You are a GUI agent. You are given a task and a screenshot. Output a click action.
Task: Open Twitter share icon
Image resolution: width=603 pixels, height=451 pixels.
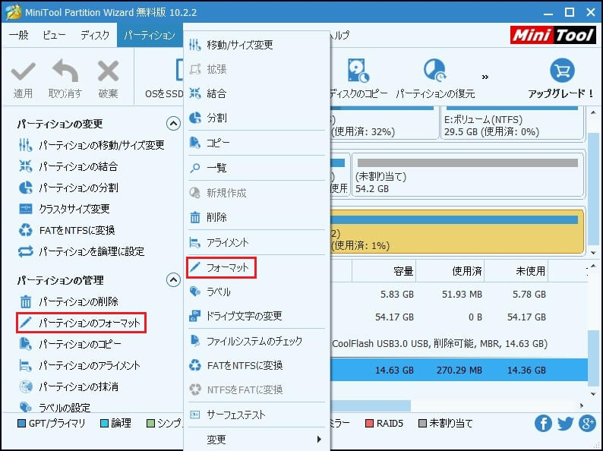coord(565,424)
